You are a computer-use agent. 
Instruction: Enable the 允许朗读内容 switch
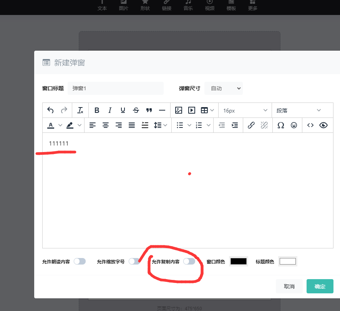click(80, 261)
